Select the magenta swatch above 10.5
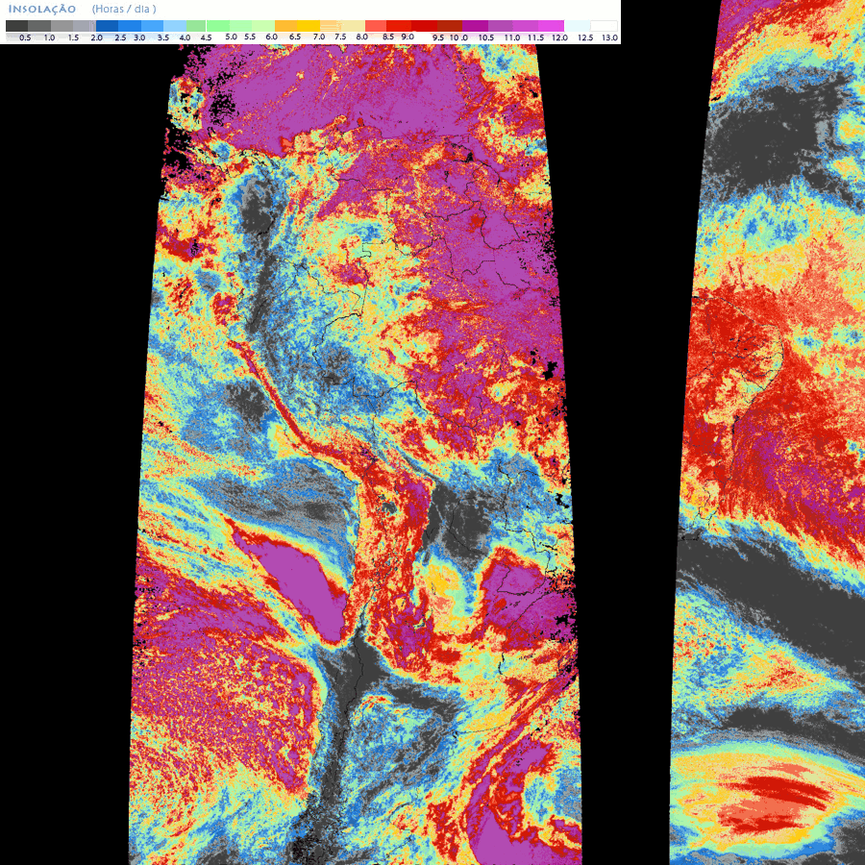This screenshot has height=865, width=865. (x=475, y=26)
